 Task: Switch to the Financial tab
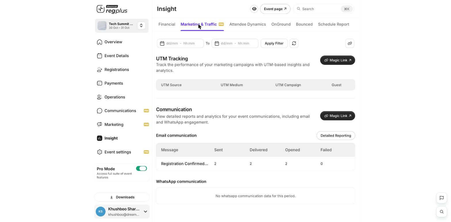[x=167, y=24]
